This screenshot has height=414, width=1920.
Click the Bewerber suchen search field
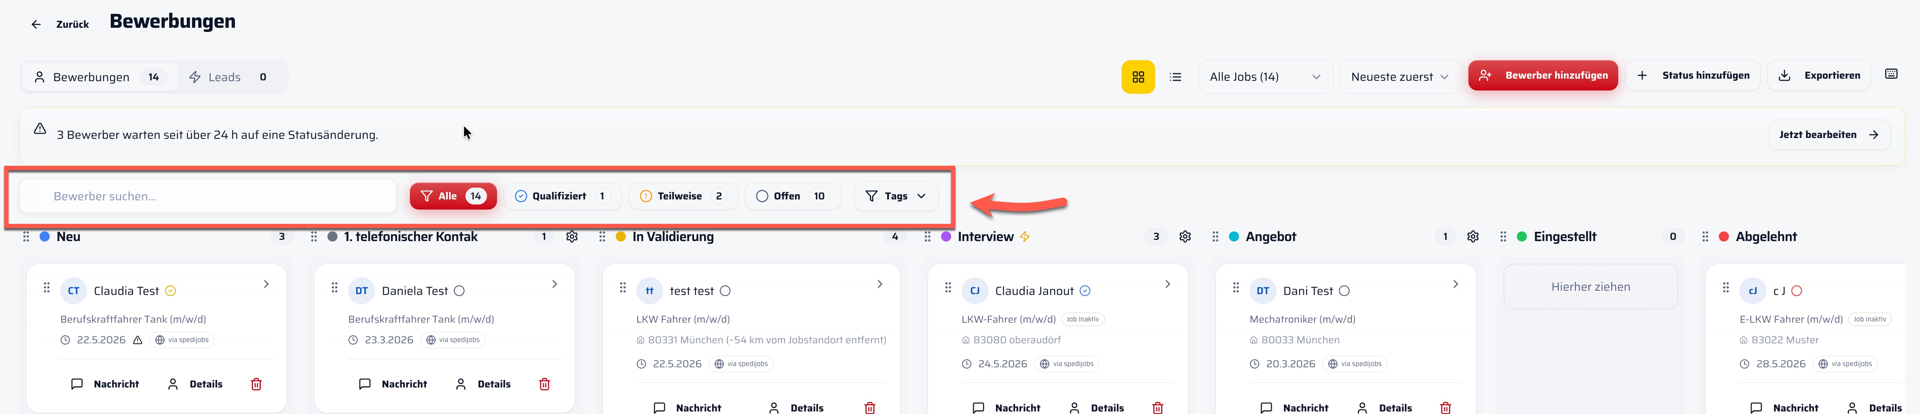(208, 196)
